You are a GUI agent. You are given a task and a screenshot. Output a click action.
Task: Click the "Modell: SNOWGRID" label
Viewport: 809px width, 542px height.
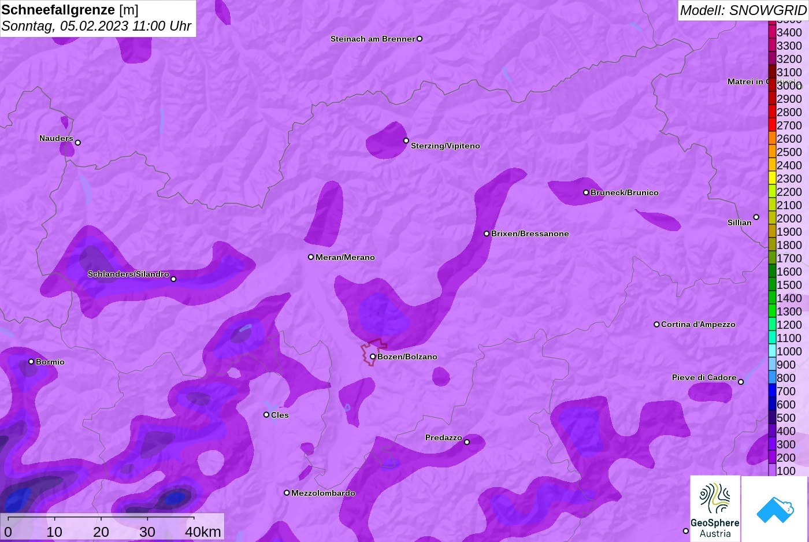743,10
